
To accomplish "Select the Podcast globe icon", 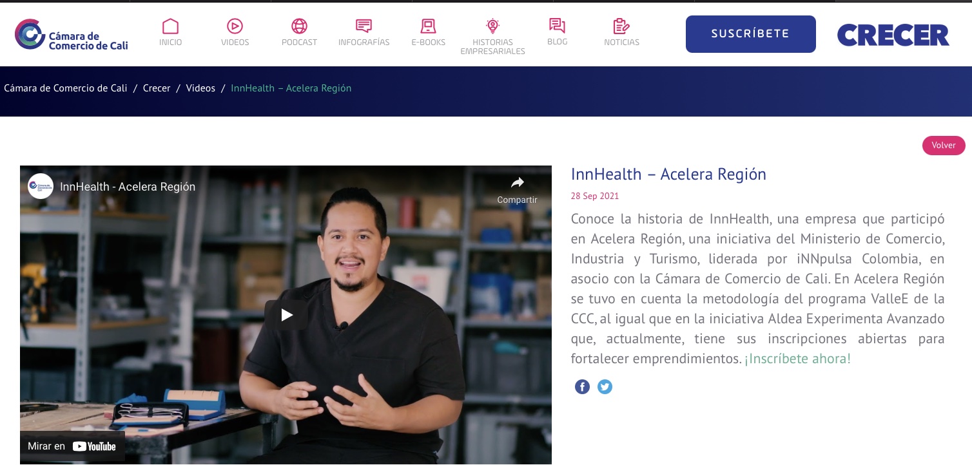I will tap(299, 26).
